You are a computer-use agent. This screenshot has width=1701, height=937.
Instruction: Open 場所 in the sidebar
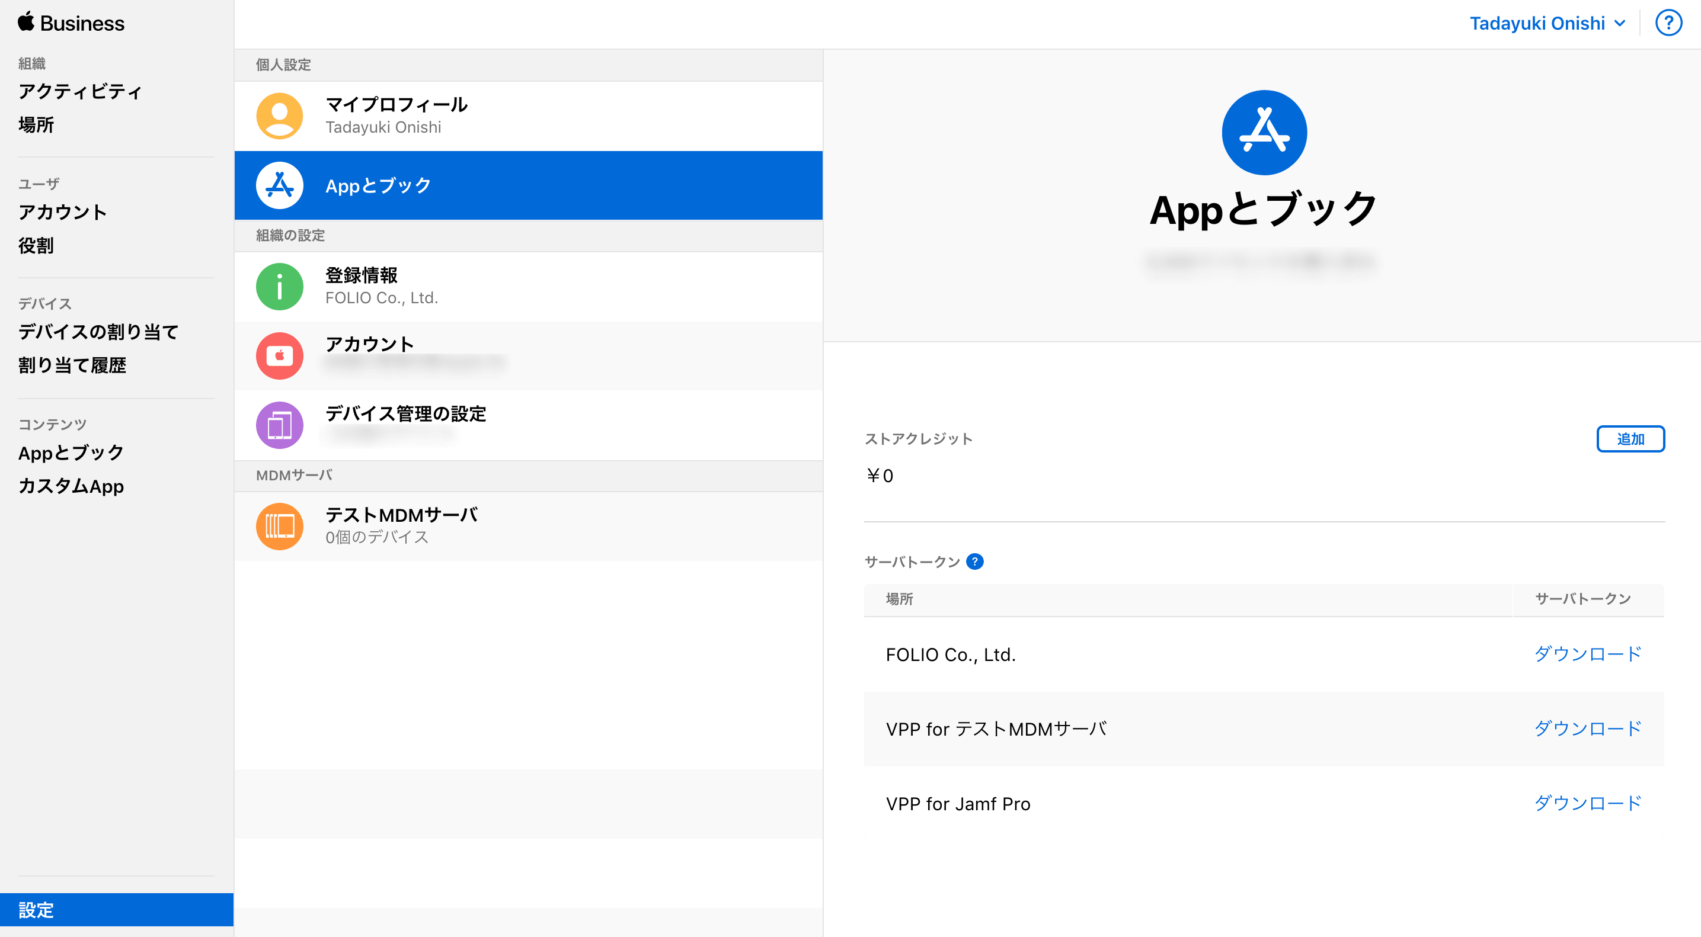[x=36, y=125]
